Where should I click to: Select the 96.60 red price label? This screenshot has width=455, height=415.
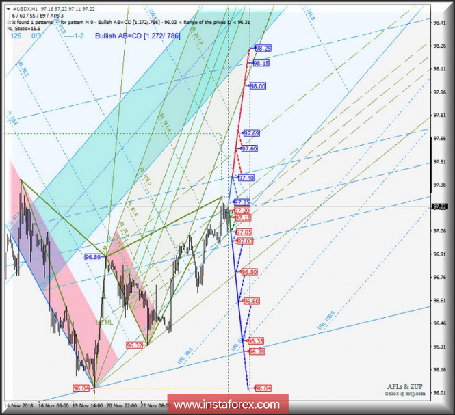[251, 301]
